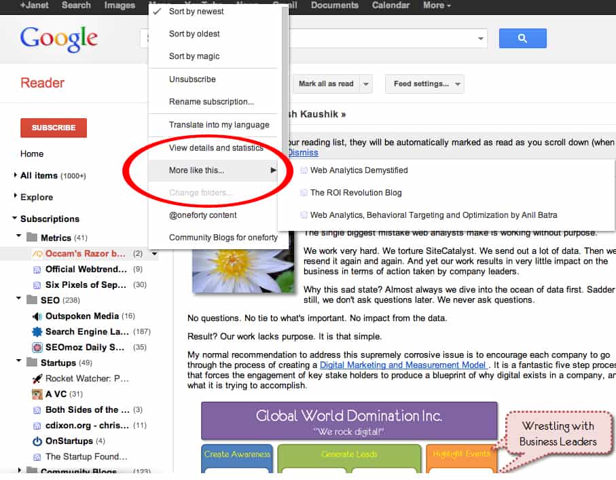Click the OnStartups power icon

pyautogui.click(x=37, y=441)
